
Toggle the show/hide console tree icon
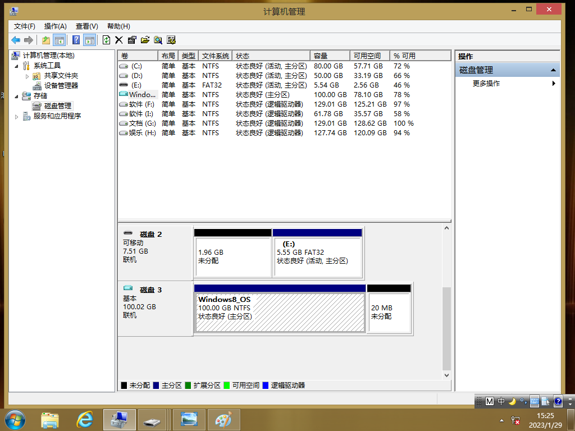tap(59, 40)
